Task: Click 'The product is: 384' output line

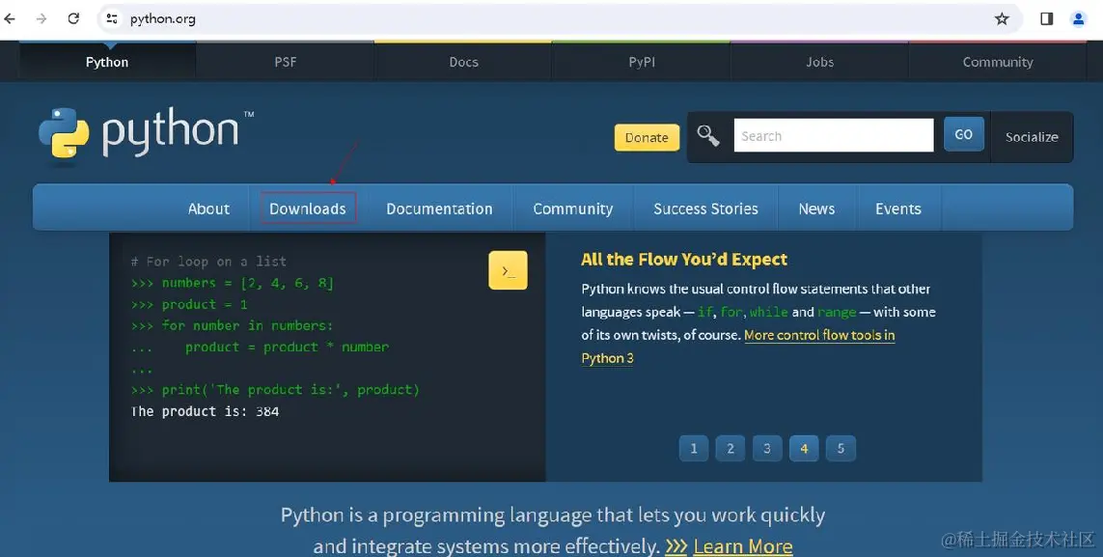Action: coord(205,411)
